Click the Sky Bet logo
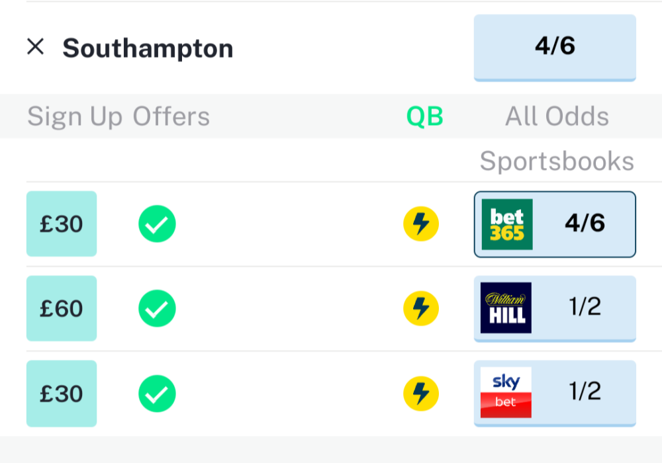The image size is (662, 463). (x=506, y=392)
